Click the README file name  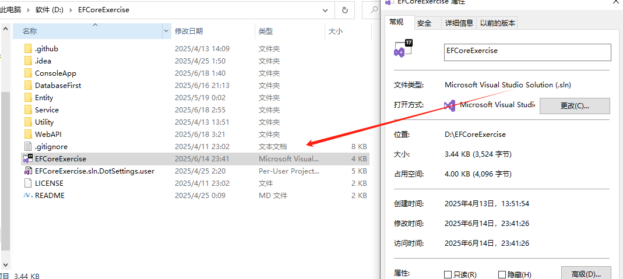point(50,195)
